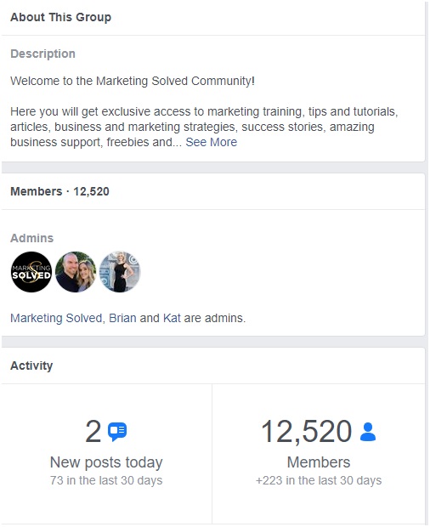Click the blue member person icon

[x=368, y=432]
